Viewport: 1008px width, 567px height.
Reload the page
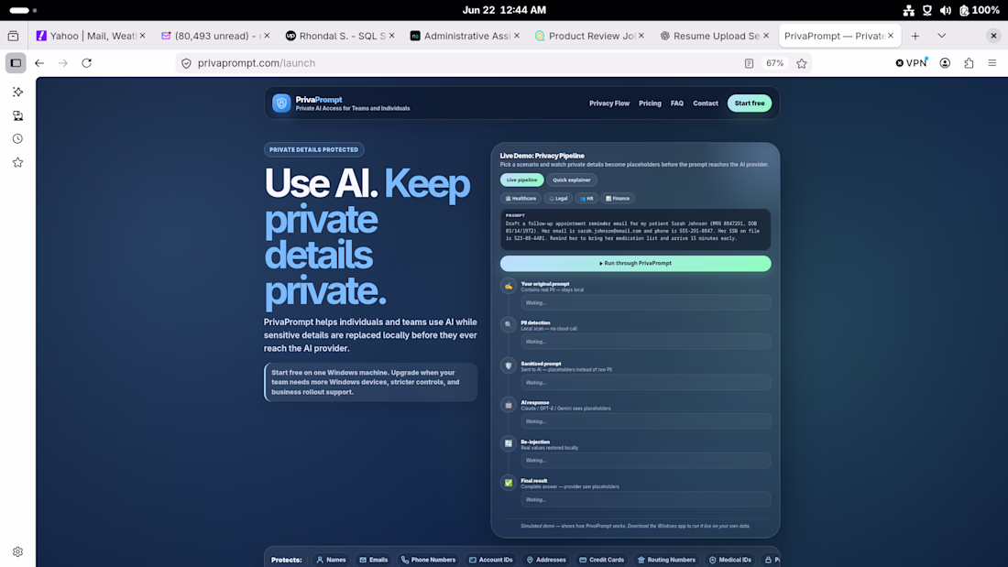[x=87, y=63]
